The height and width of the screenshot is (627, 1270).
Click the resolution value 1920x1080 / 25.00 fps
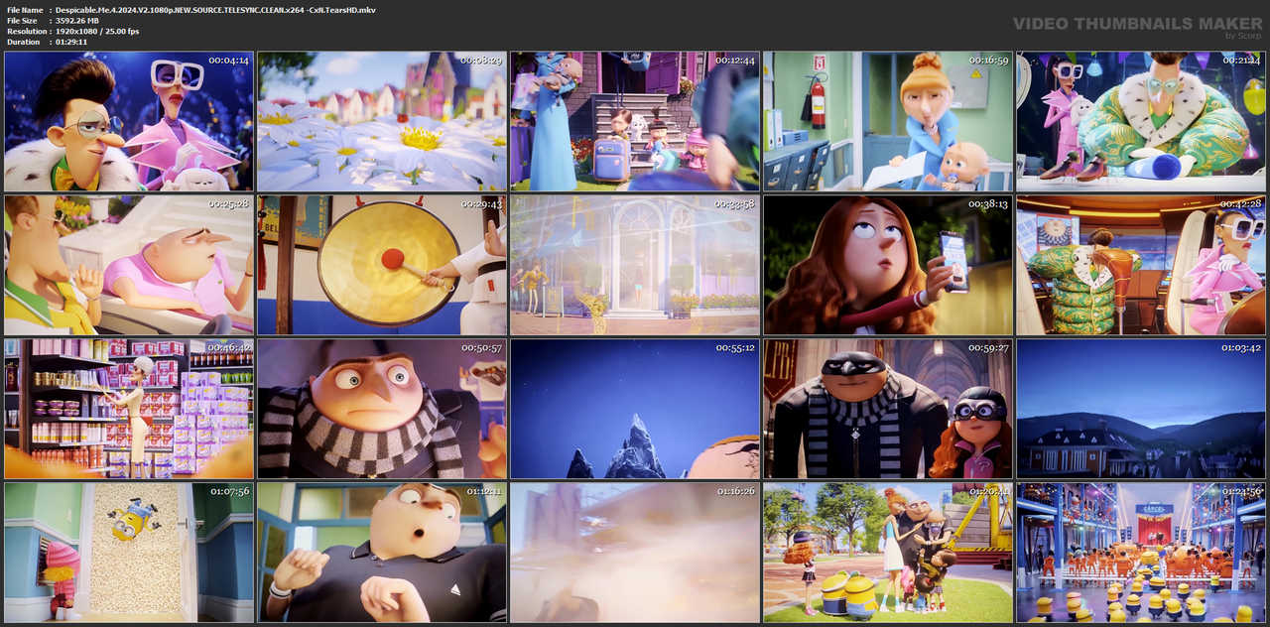[97, 31]
